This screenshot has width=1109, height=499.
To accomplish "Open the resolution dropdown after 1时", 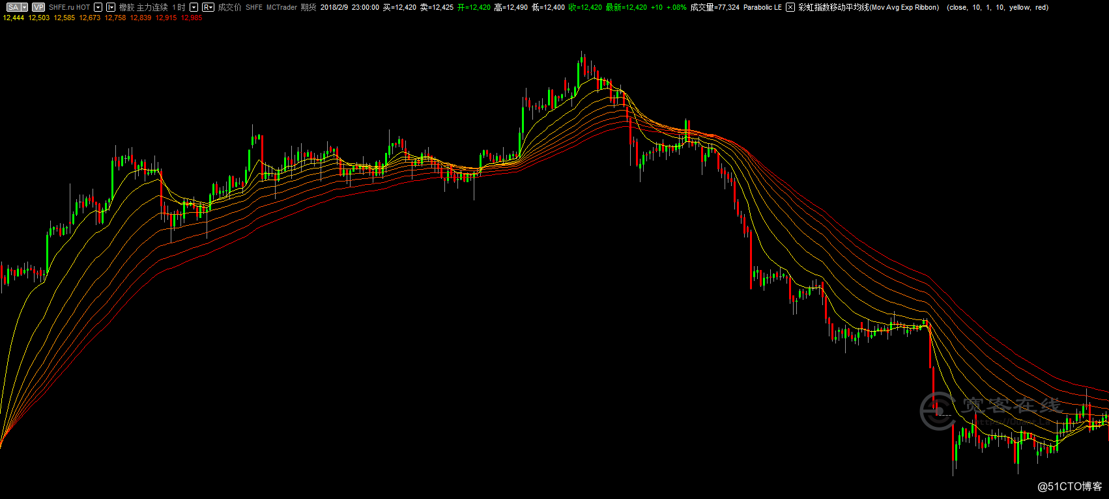I will click(x=194, y=7).
